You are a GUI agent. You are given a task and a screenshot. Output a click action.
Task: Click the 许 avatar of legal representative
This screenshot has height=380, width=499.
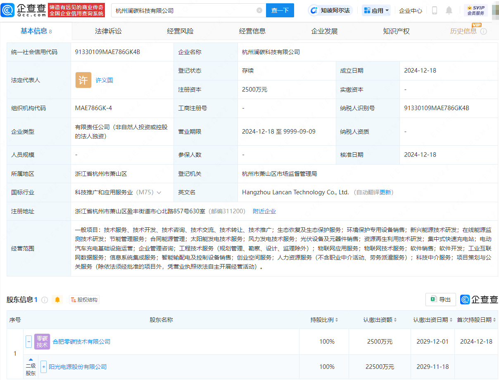[x=83, y=80]
